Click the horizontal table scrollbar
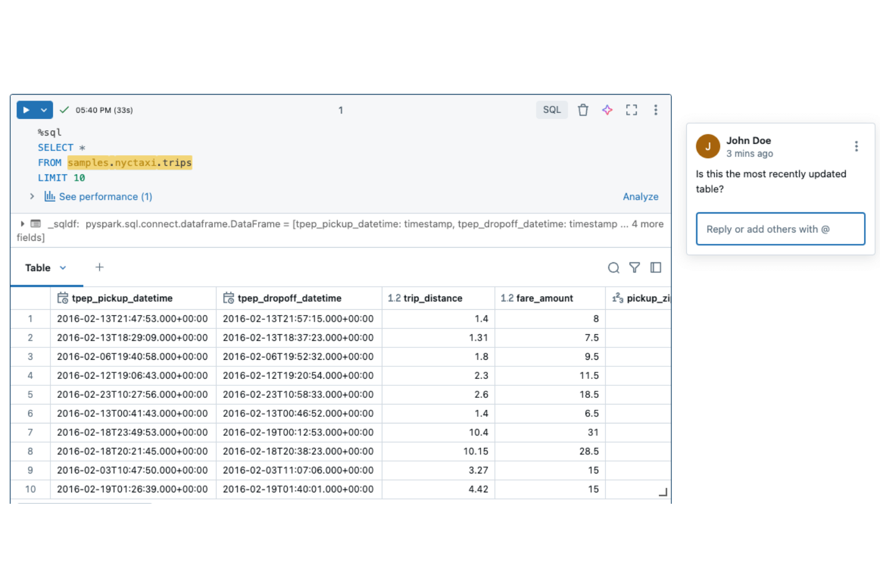 (x=83, y=503)
